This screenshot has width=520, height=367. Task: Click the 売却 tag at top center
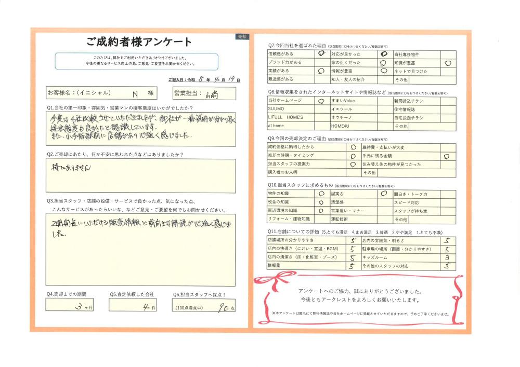242,37
